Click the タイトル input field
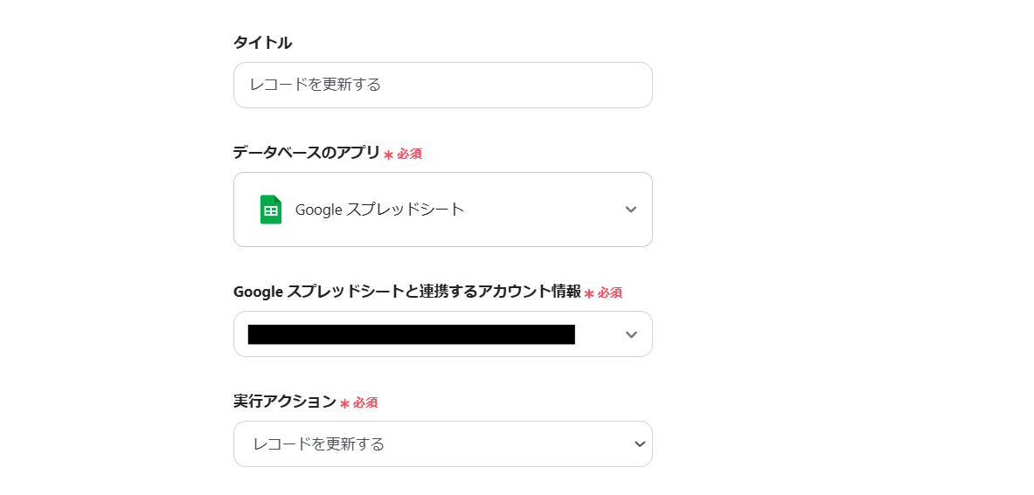This screenshot has width=1034, height=495. 442,86
